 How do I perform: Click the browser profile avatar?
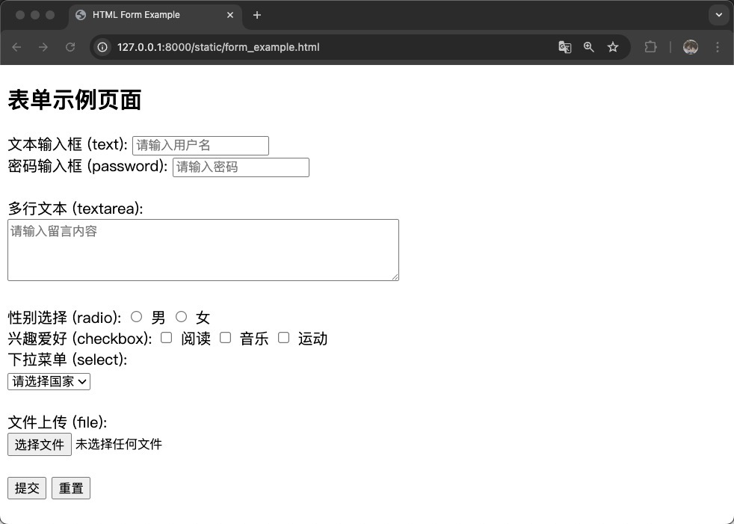(x=689, y=46)
